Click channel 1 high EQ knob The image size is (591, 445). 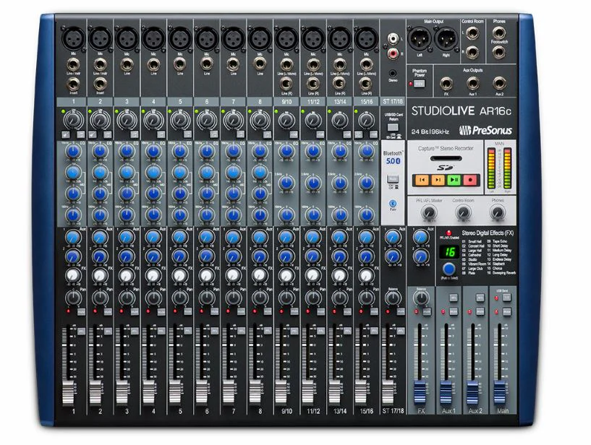click(73, 152)
